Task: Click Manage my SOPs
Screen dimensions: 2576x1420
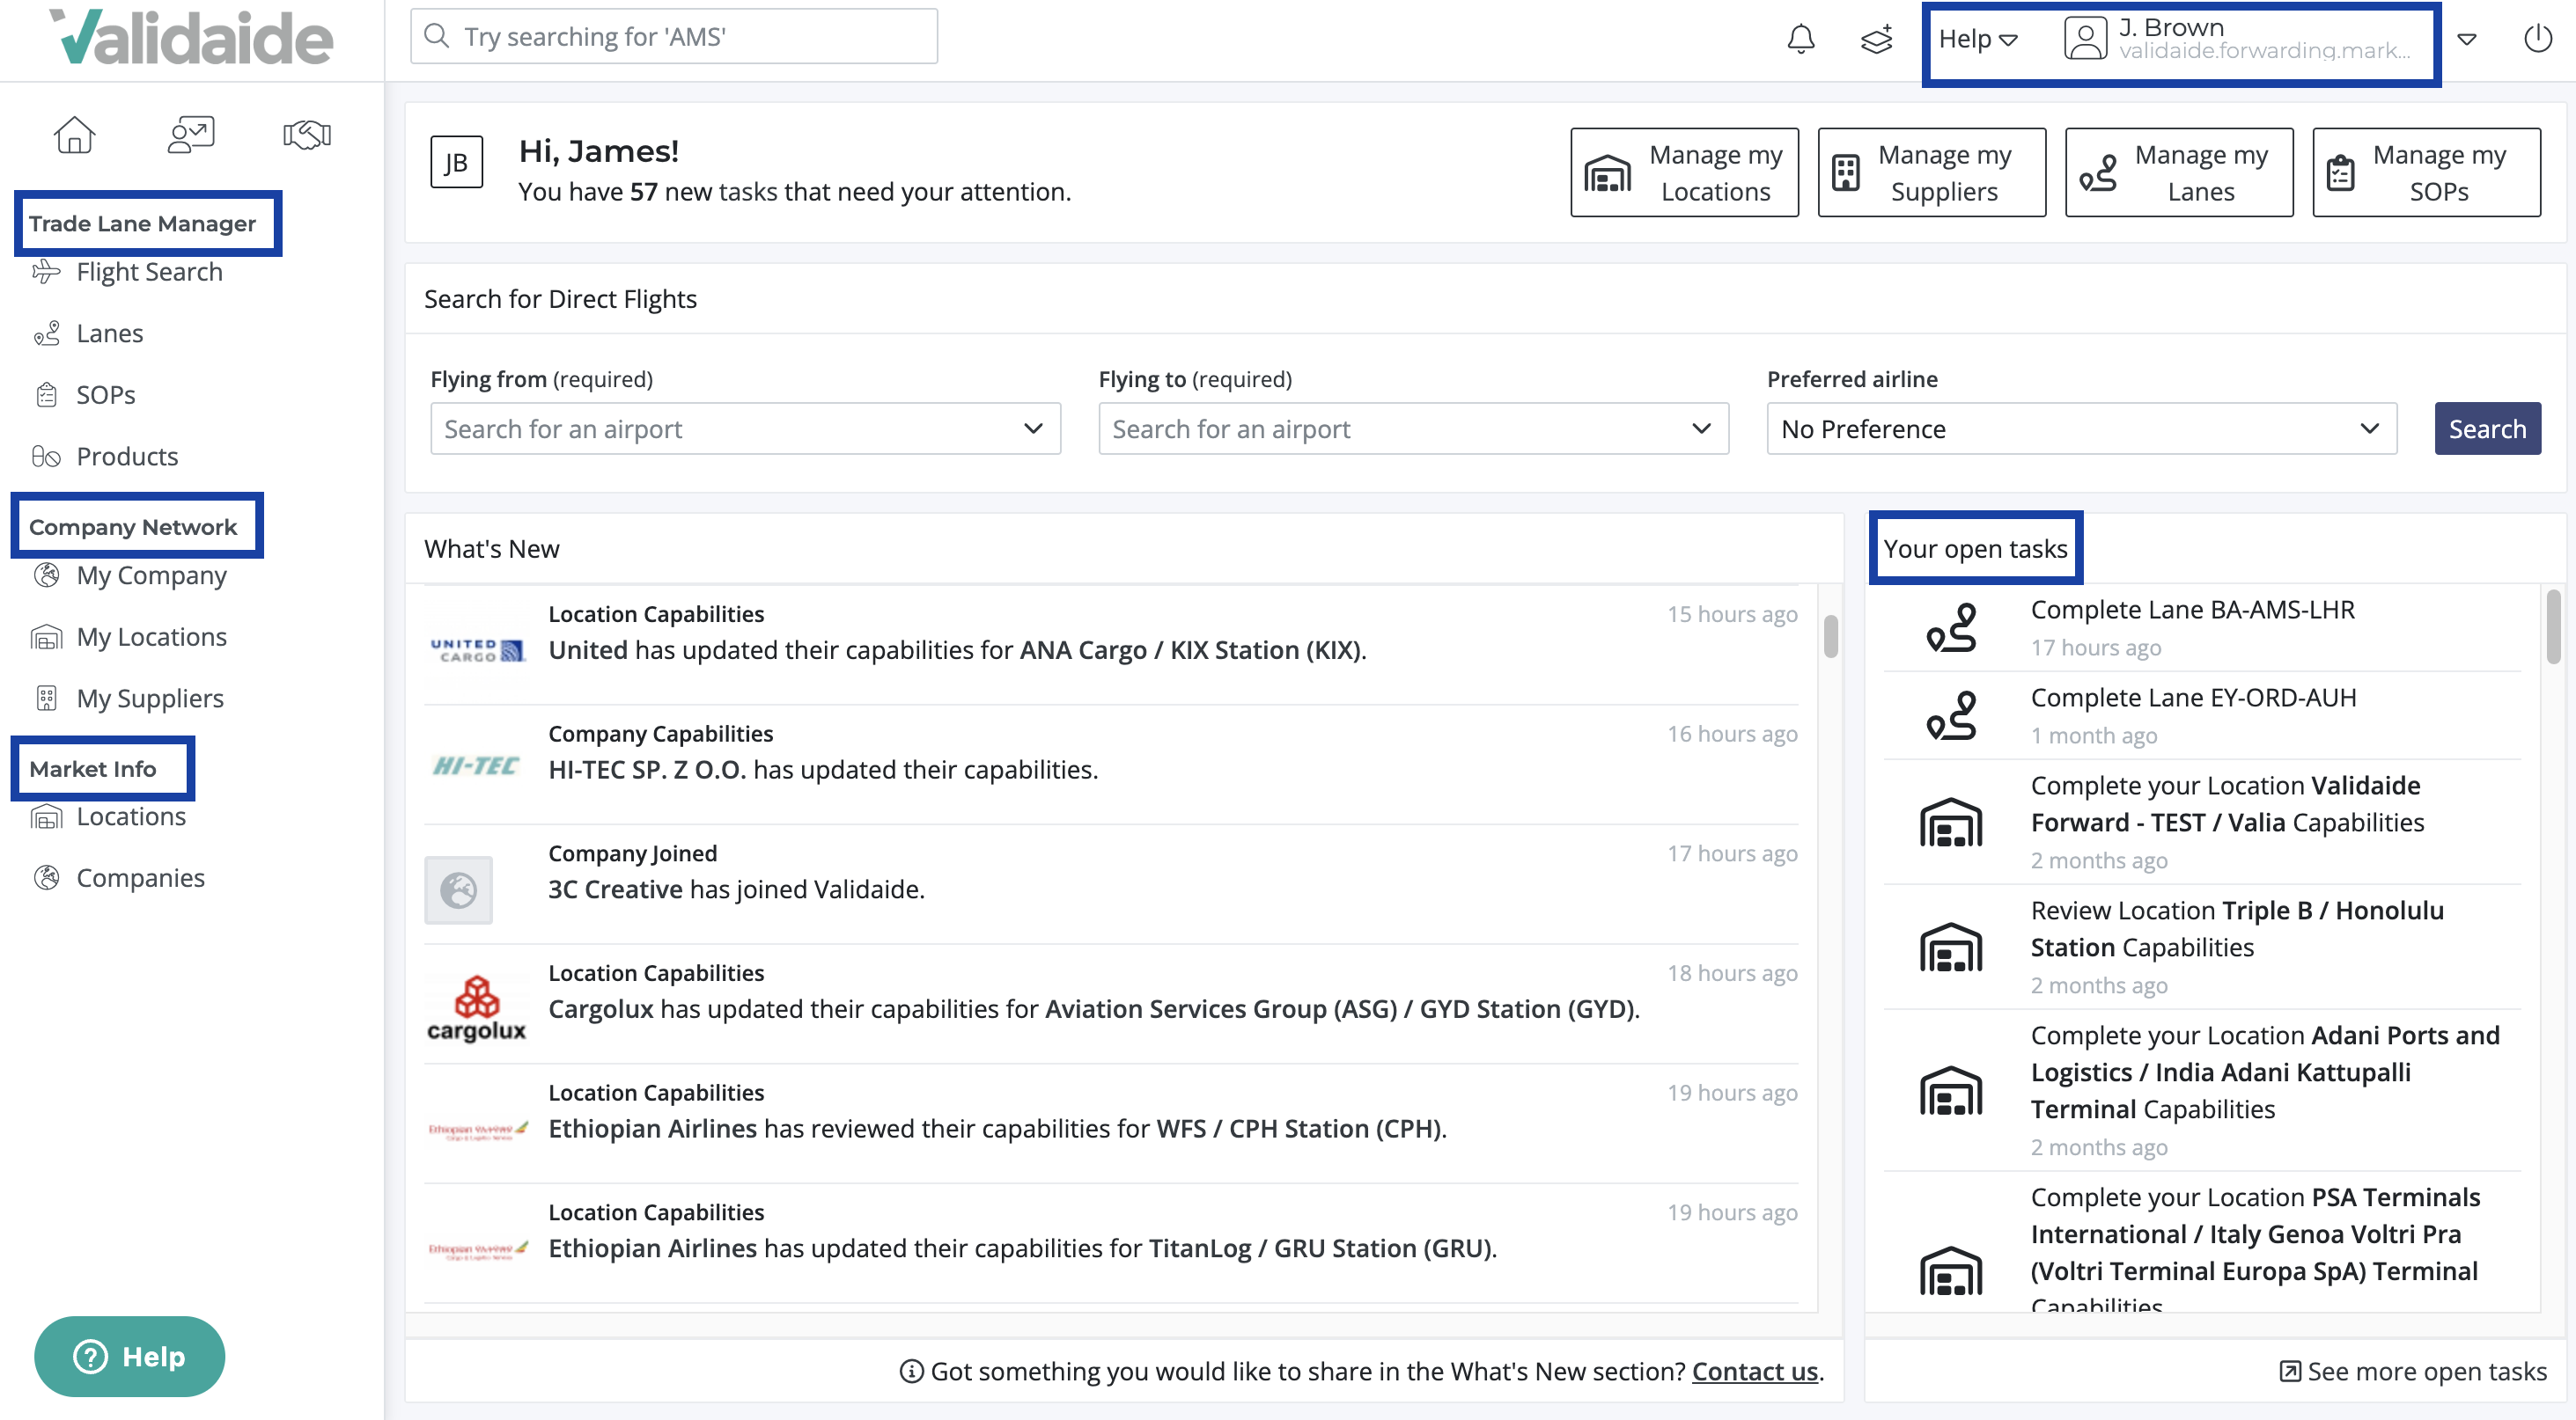Action: point(2426,172)
